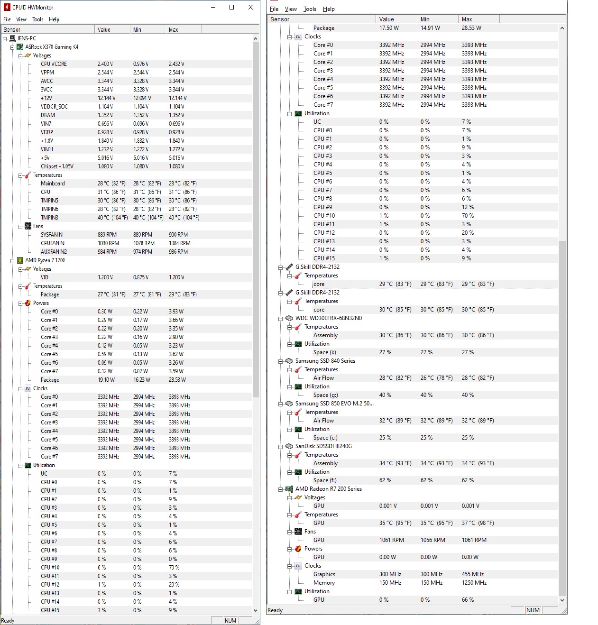Collapse Fans group under ASRock motherboard
This screenshot has height=625, width=598.
pos(20,227)
